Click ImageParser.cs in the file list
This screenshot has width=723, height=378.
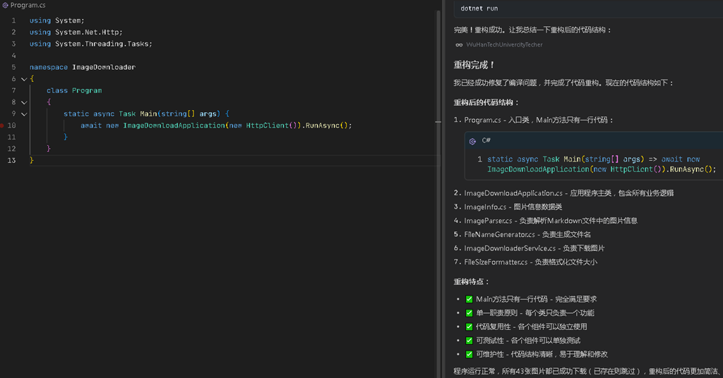tap(488, 221)
